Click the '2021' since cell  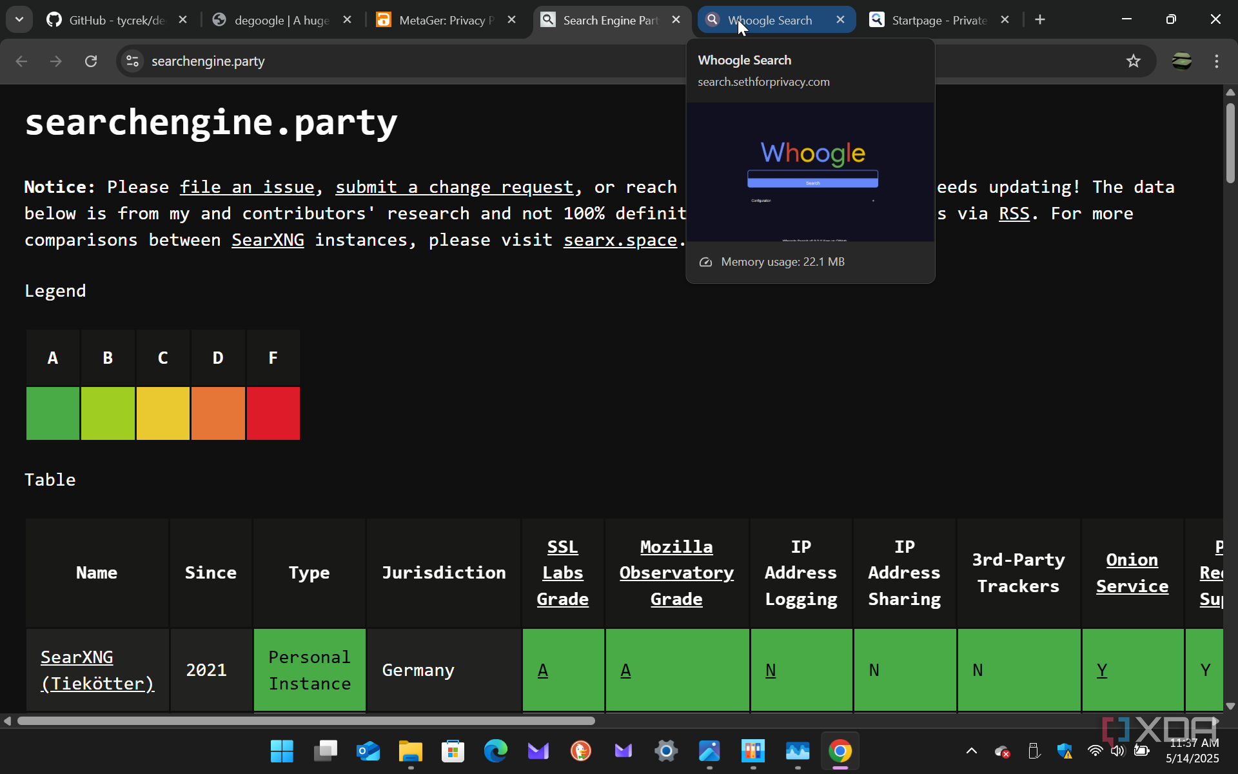point(210,670)
